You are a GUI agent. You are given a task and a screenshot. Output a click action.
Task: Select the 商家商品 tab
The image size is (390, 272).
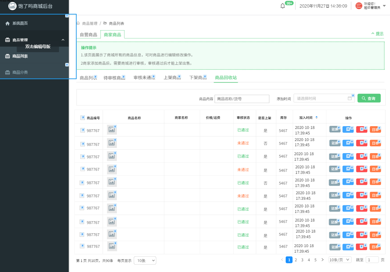click(x=112, y=35)
